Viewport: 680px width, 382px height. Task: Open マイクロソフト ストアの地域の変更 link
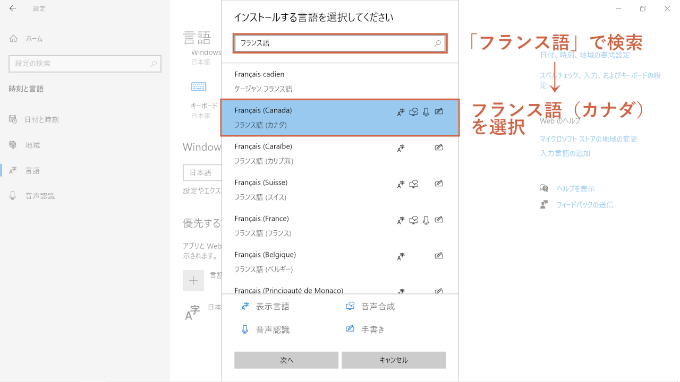coord(589,139)
